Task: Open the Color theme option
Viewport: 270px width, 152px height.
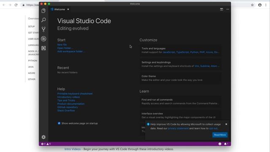Action: tap(180, 78)
